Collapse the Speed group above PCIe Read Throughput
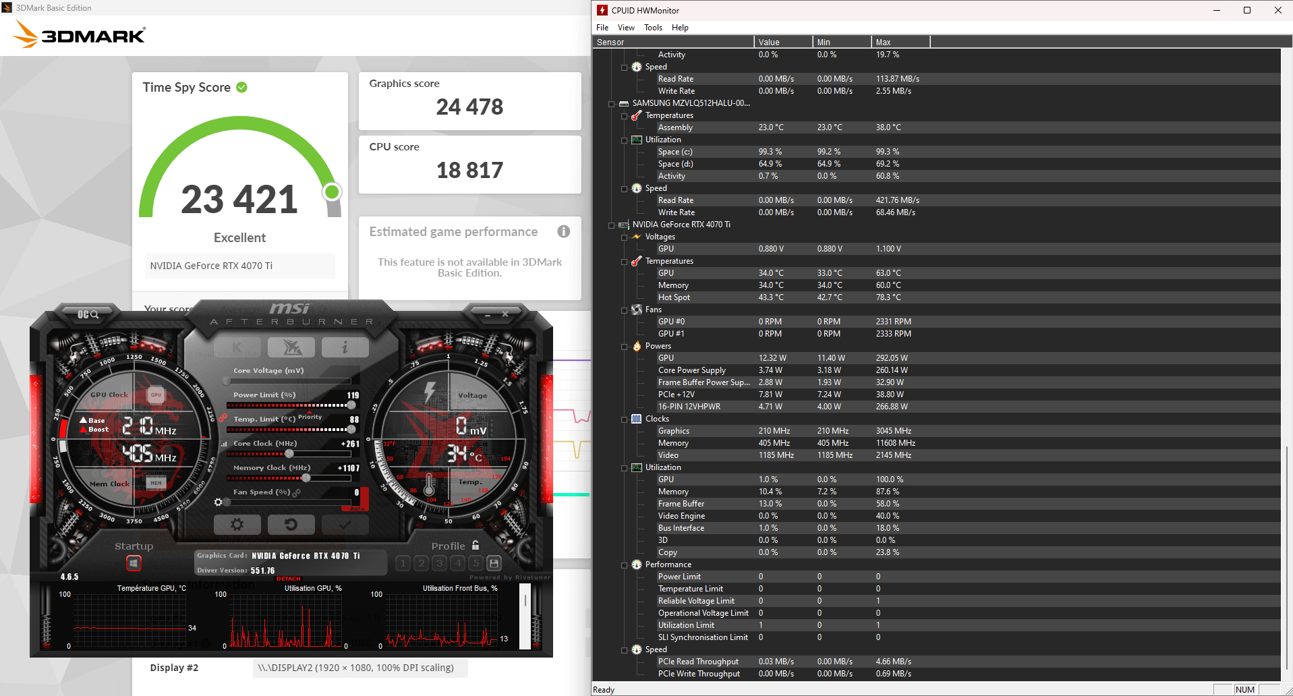 point(625,650)
